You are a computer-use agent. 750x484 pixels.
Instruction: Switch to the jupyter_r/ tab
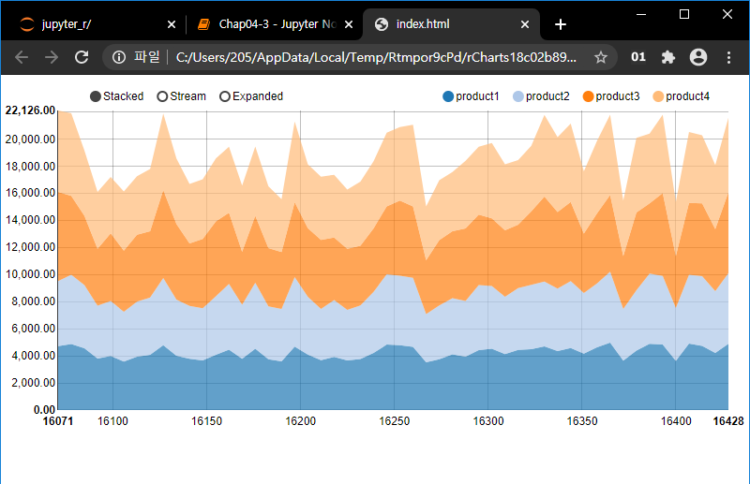point(95,24)
